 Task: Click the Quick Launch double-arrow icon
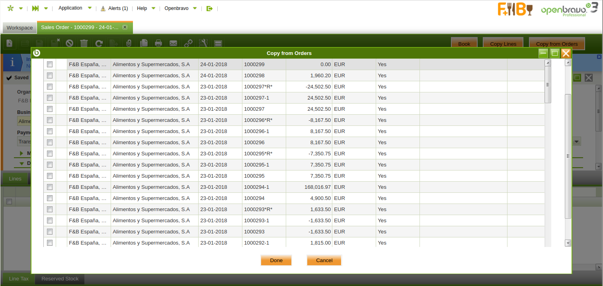[x=35, y=8]
